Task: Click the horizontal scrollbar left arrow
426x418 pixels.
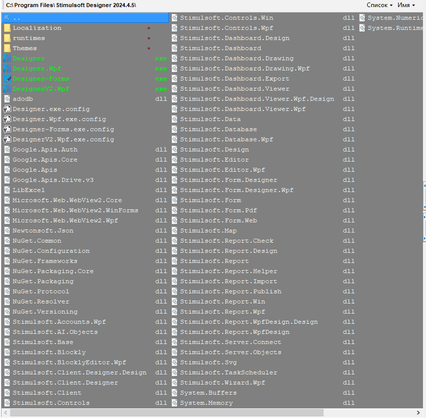Action: click(x=6, y=413)
